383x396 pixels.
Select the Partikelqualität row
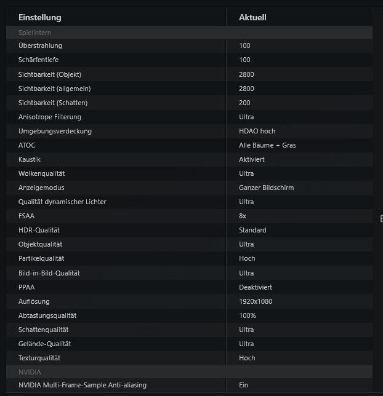click(189, 258)
